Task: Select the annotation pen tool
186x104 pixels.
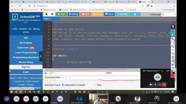Action: [173, 39]
